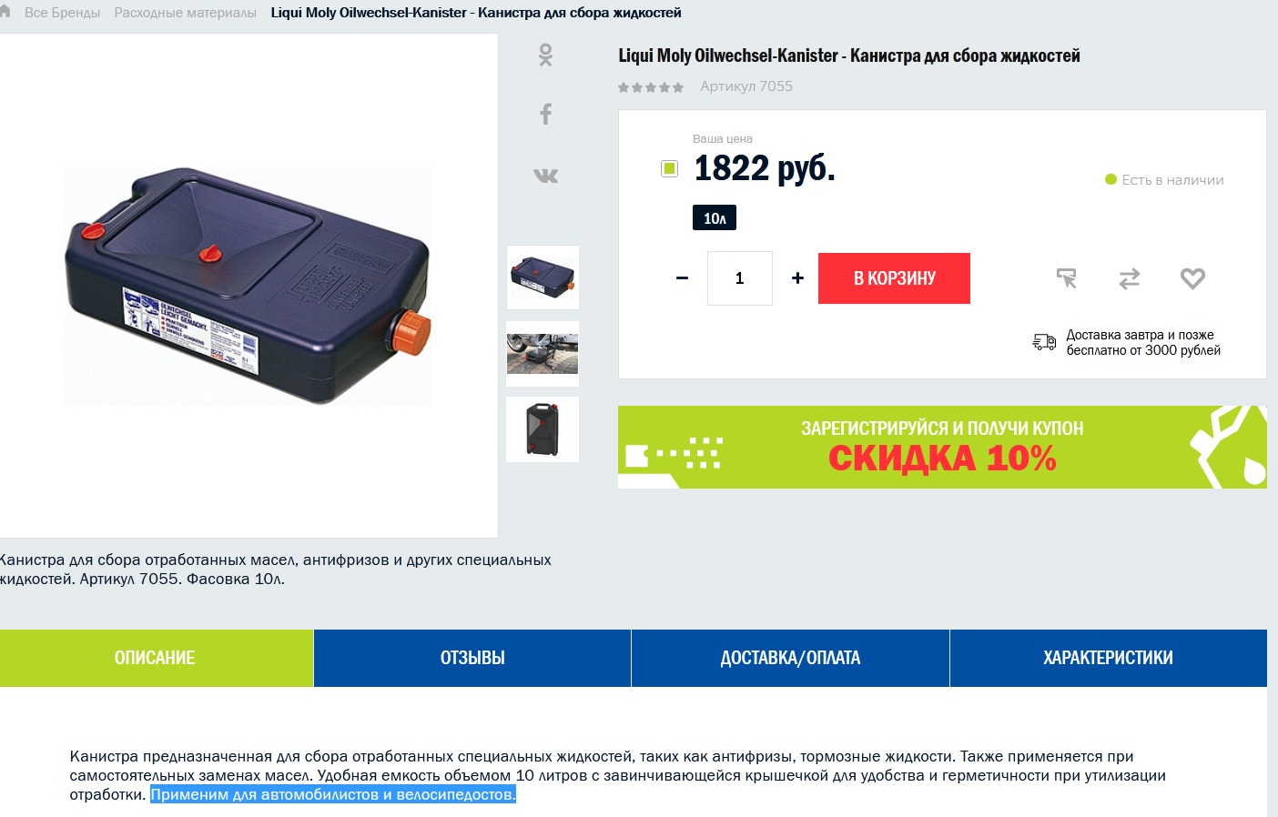
Task: Go to the Расходные материалы breadcrumb
Action: (185, 13)
